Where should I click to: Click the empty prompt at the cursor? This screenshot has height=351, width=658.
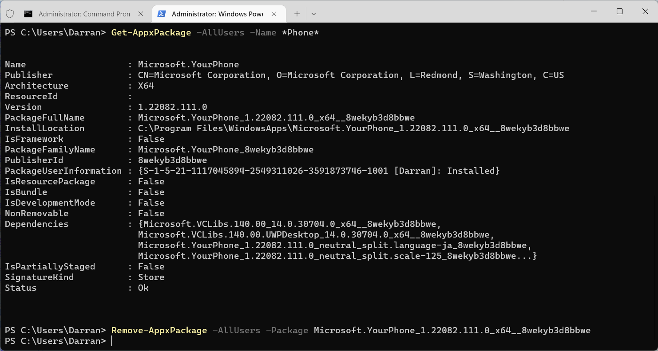(x=111, y=341)
